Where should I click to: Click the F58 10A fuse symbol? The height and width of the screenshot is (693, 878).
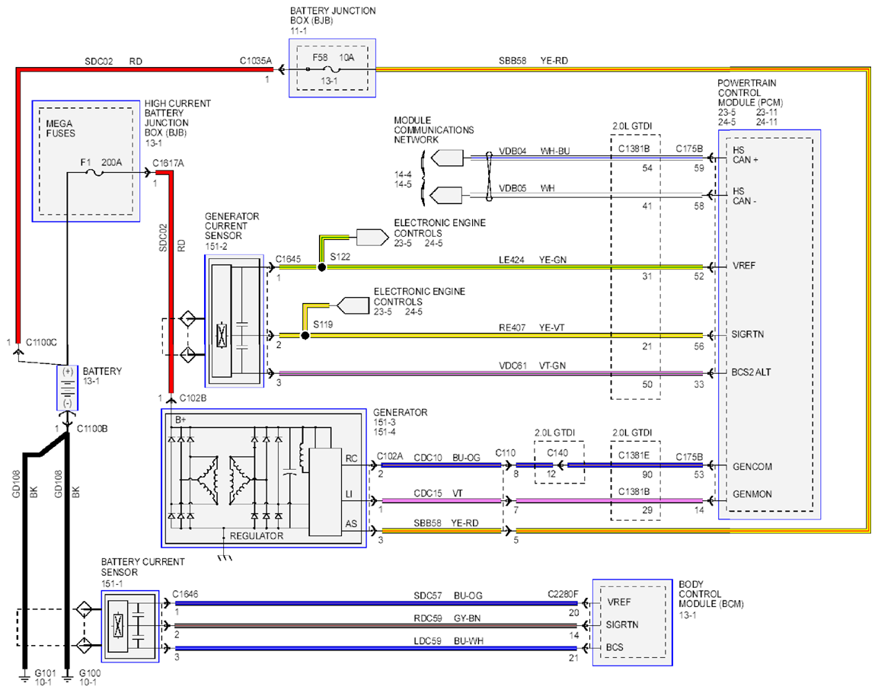332,69
